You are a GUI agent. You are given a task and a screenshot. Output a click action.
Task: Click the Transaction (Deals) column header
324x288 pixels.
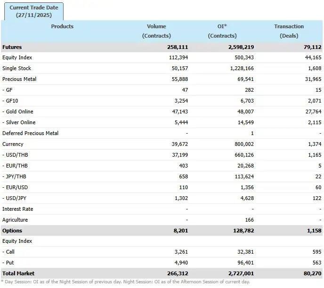(x=289, y=31)
